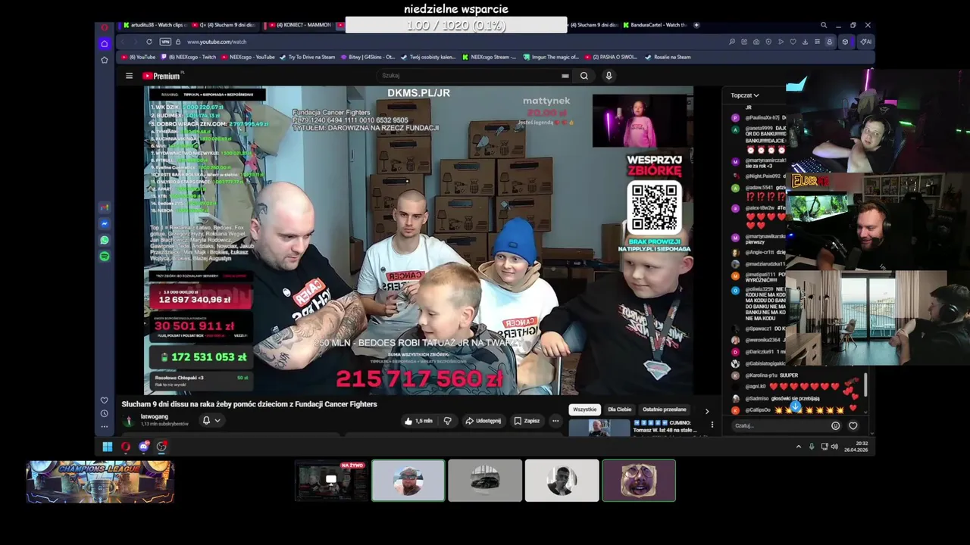Open the browser profile account icon

tap(829, 42)
